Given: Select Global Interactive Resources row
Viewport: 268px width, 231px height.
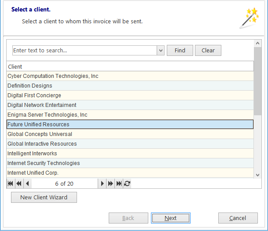Looking at the screenshot, I should (130, 144).
